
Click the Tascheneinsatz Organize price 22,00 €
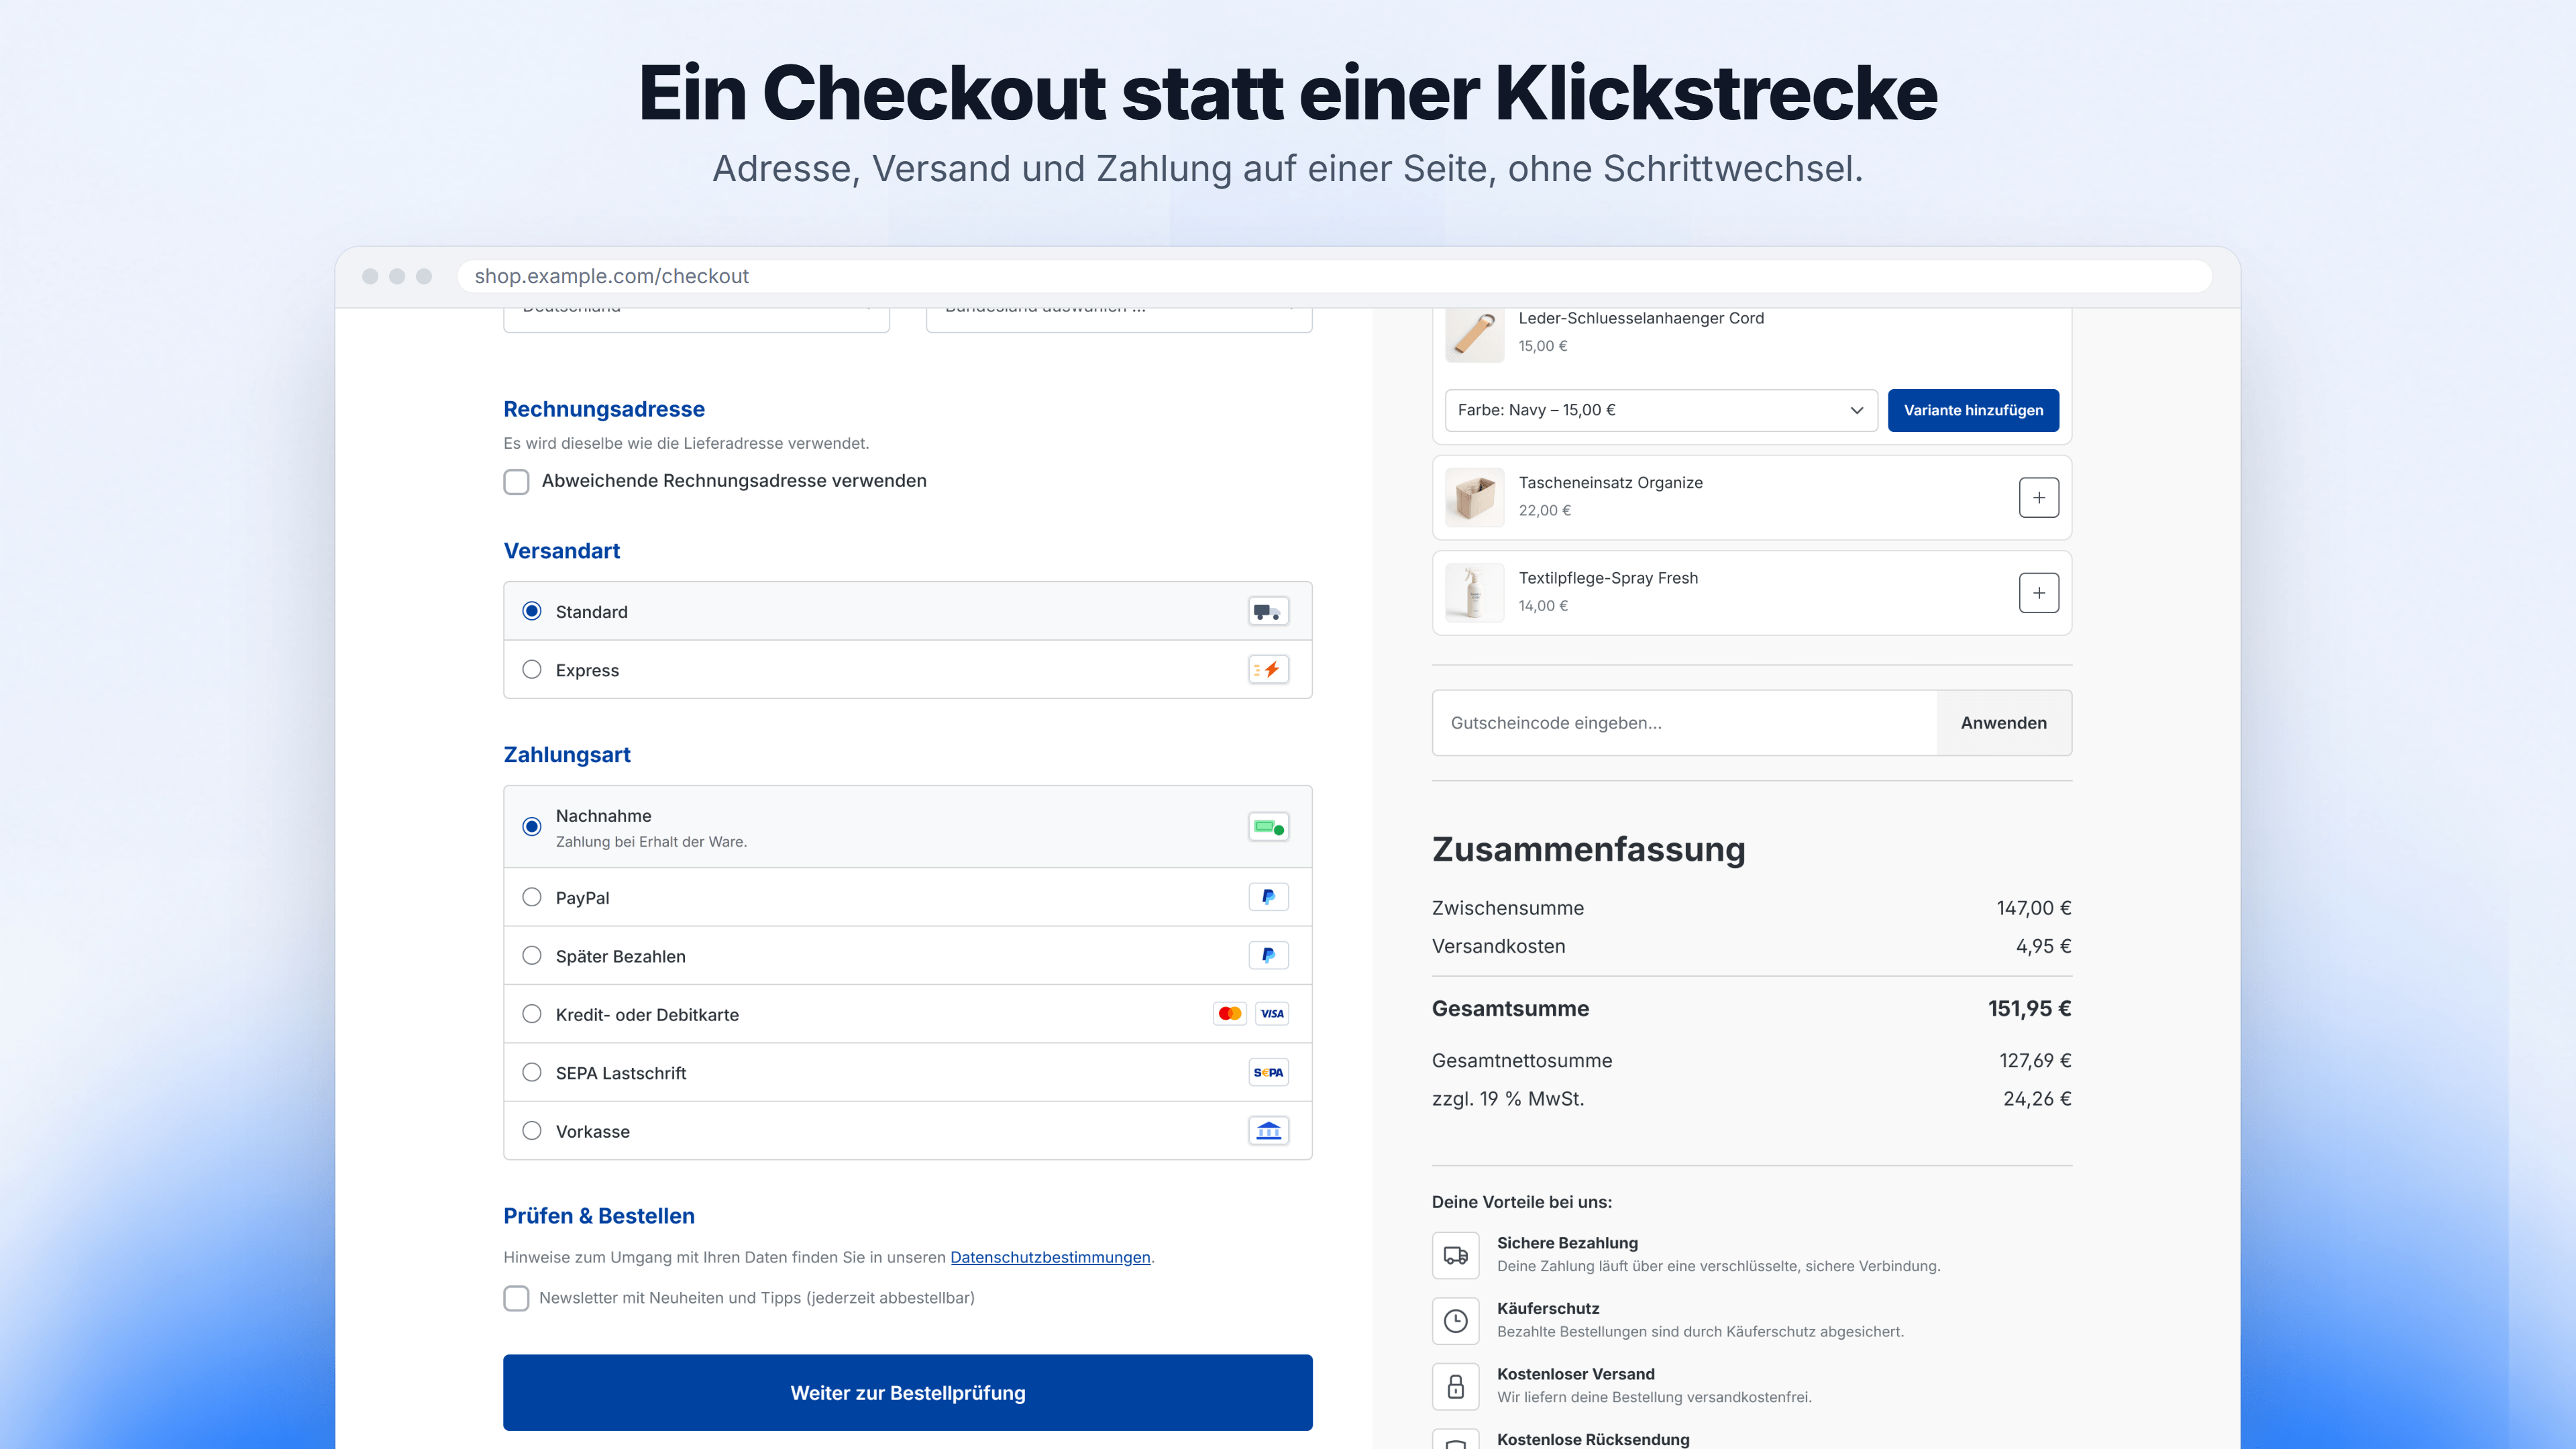1545,510
